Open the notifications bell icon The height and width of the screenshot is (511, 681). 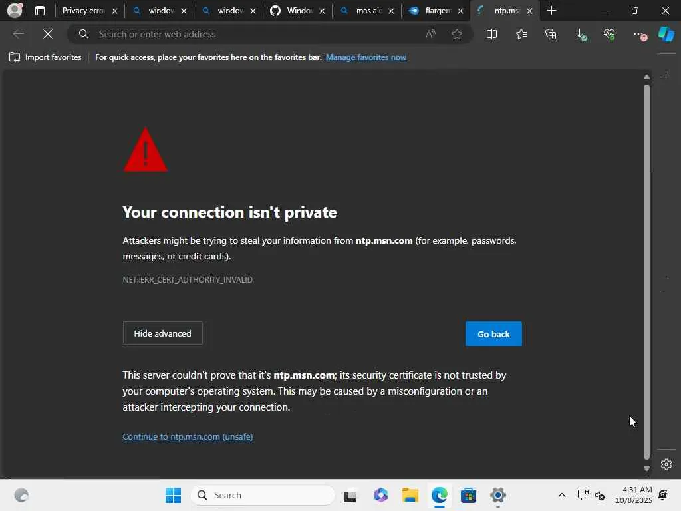coord(663,495)
